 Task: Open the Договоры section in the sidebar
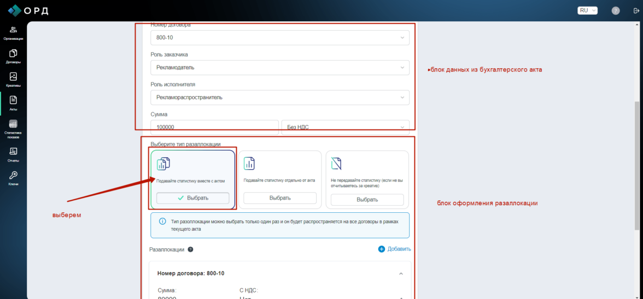(x=13, y=56)
